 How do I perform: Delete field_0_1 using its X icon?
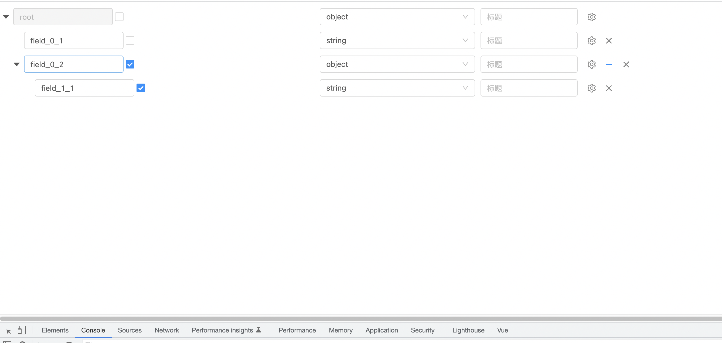pos(608,41)
